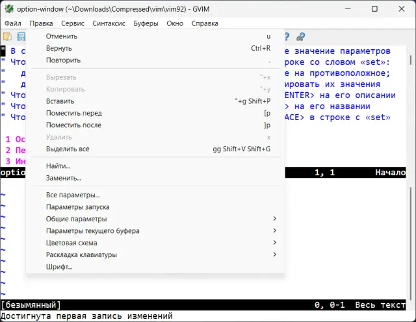
Task: Choose Поместить после menu entry
Action: click(156, 125)
